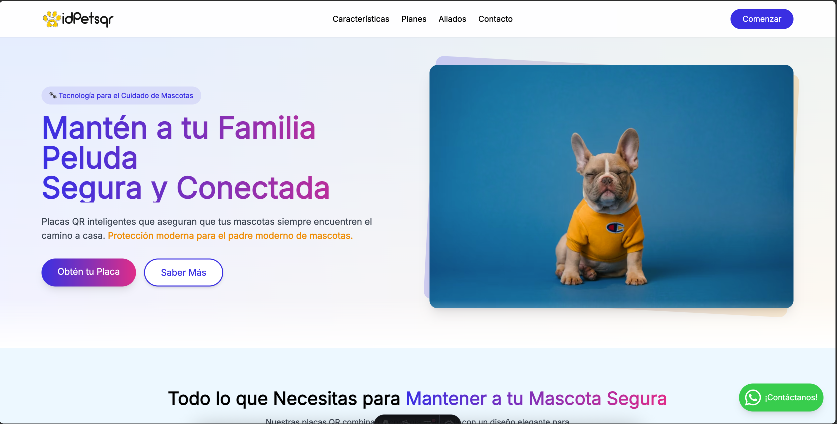Click the WhatsApp icon
837x424 pixels.
click(752, 397)
